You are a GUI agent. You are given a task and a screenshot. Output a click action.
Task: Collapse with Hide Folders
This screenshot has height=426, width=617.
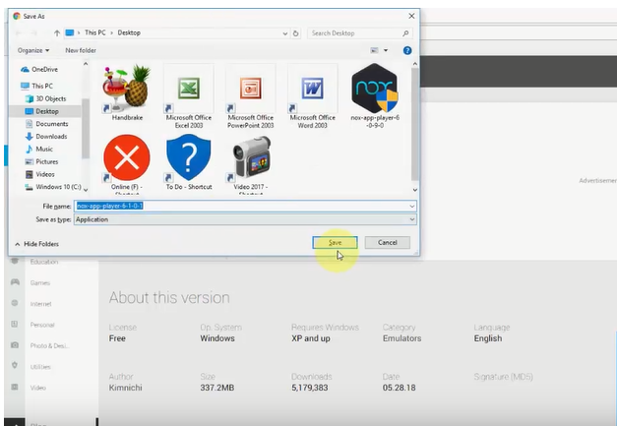pyautogui.click(x=36, y=244)
